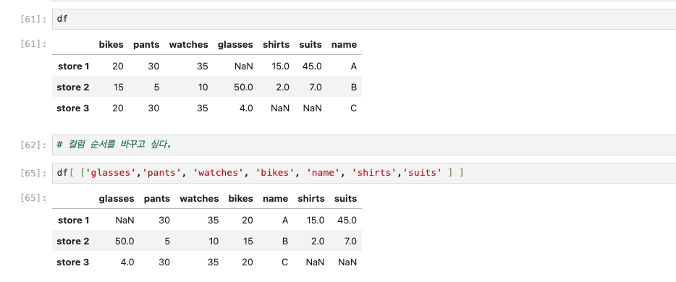The height and width of the screenshot is (282, 676).
Task: Click the 'bikes' string in the [65] code
Action: tap(275, 173)
